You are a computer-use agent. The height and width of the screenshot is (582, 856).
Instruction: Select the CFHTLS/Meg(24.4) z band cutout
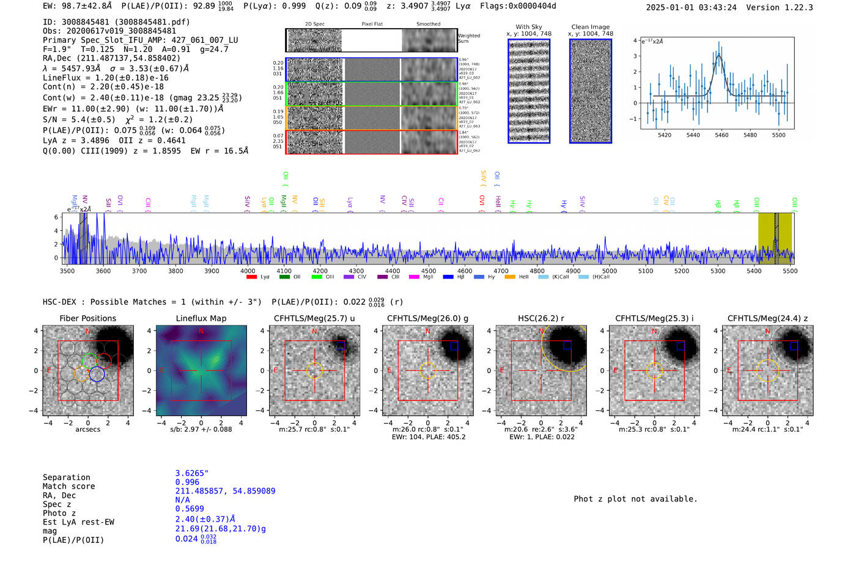coord(768,371)
